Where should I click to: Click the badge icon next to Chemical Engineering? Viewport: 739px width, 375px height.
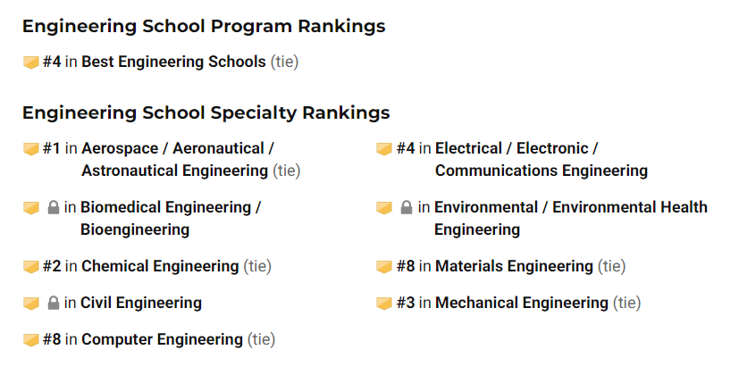30,267
